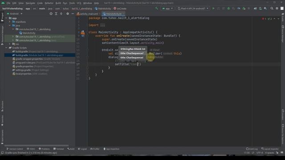Click the UTF-8 encoding in status bar
The height and width of the screenshot is (160, 285).
260,153
